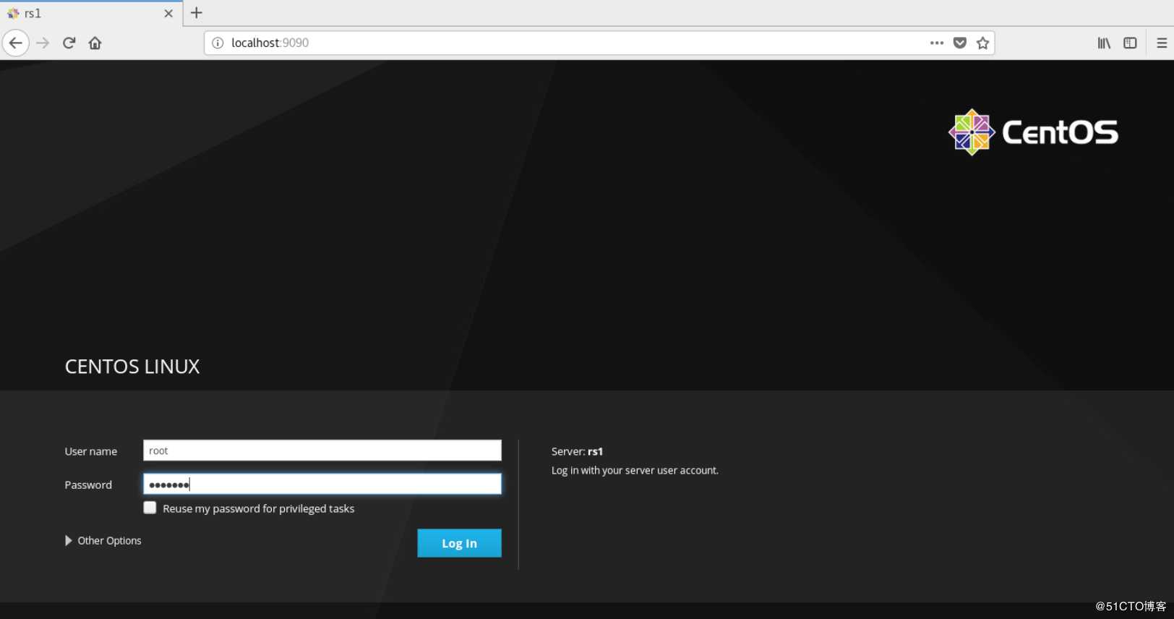The height and width of the screenshot is (619, 1174).
Task: Click into the Password field
Action: pos(322,484)
